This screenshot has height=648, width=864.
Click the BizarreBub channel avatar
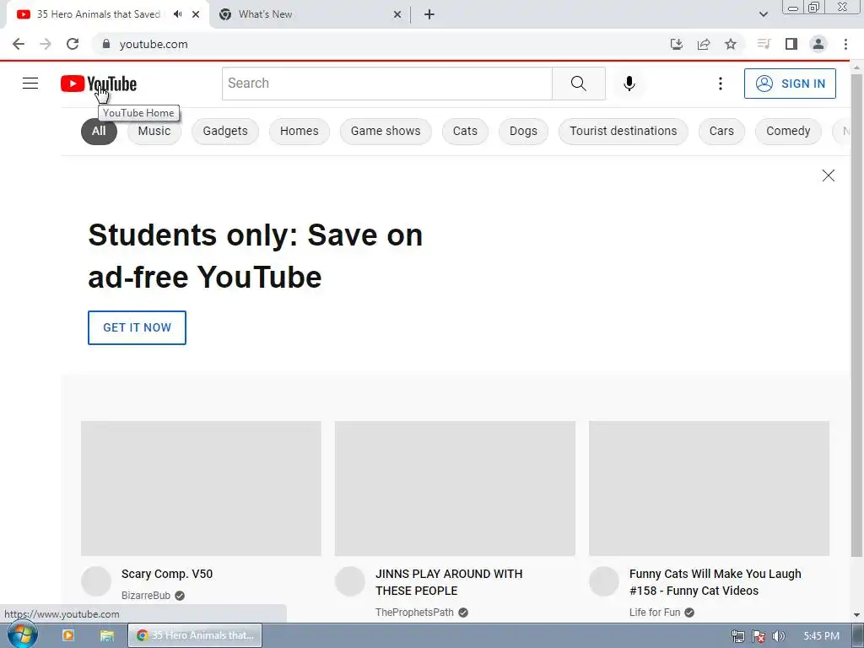pyautogui.click(x=96, y=581)
